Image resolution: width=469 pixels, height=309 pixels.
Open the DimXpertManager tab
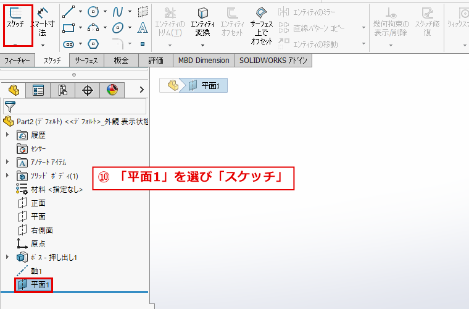click(x=88, y=90)
